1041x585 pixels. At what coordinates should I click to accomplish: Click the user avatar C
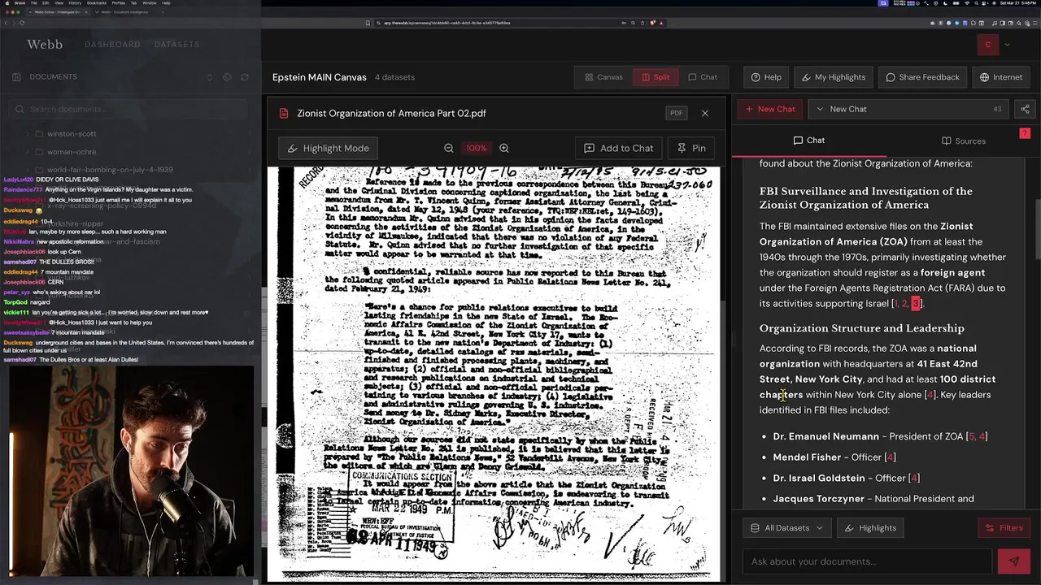tap(987, 45)
